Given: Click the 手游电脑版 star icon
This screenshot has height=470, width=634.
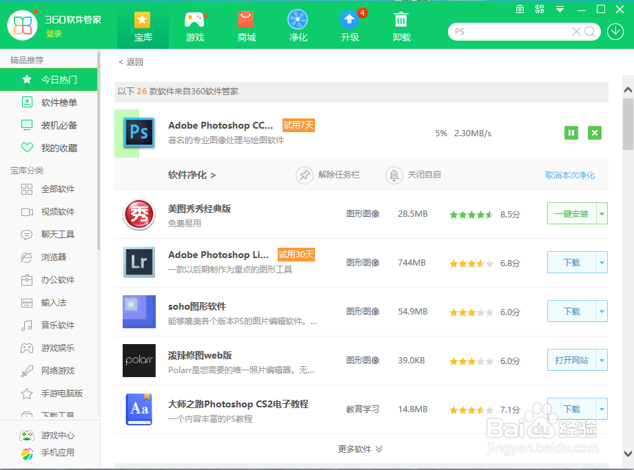Looking at the screenshot, I should coord(27,394).
